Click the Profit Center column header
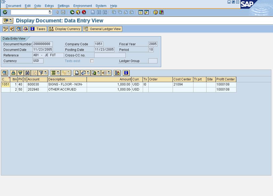The image size is (273, 196). point(226,79)
